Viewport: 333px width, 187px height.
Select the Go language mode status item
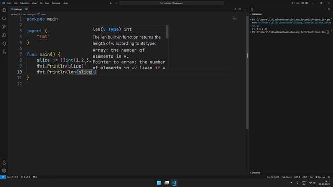coord(311,177)
